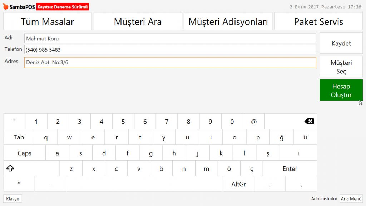Toggle the AltGr key

point(238,184)
